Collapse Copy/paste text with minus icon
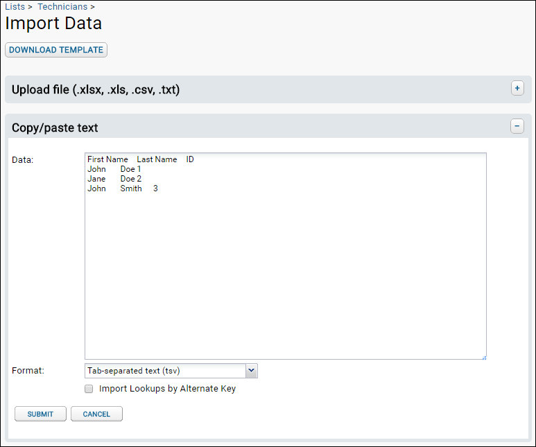This screenshot has width=536, height=447. tap(517, 126)
